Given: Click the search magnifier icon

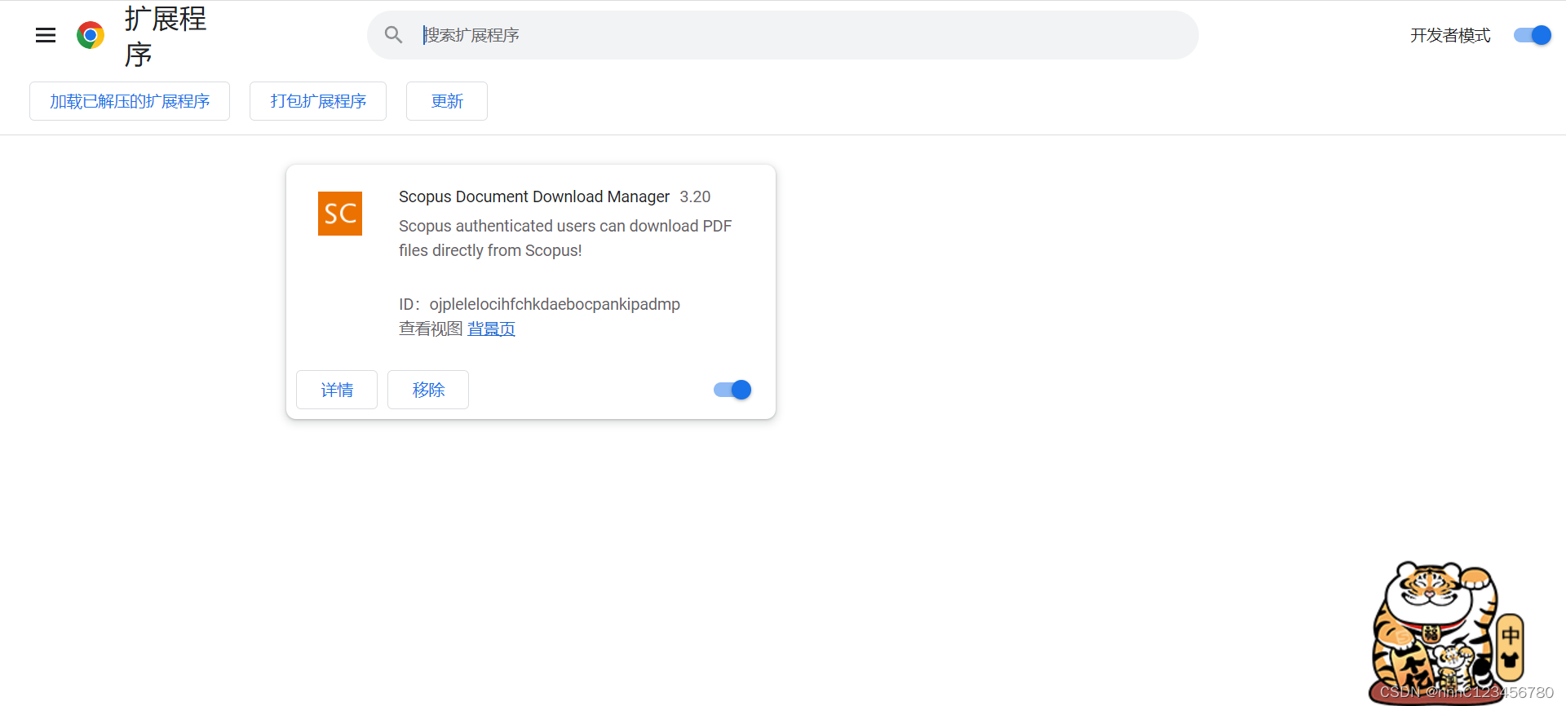Looking at the screenshot, I should click(x=393, y=35).
